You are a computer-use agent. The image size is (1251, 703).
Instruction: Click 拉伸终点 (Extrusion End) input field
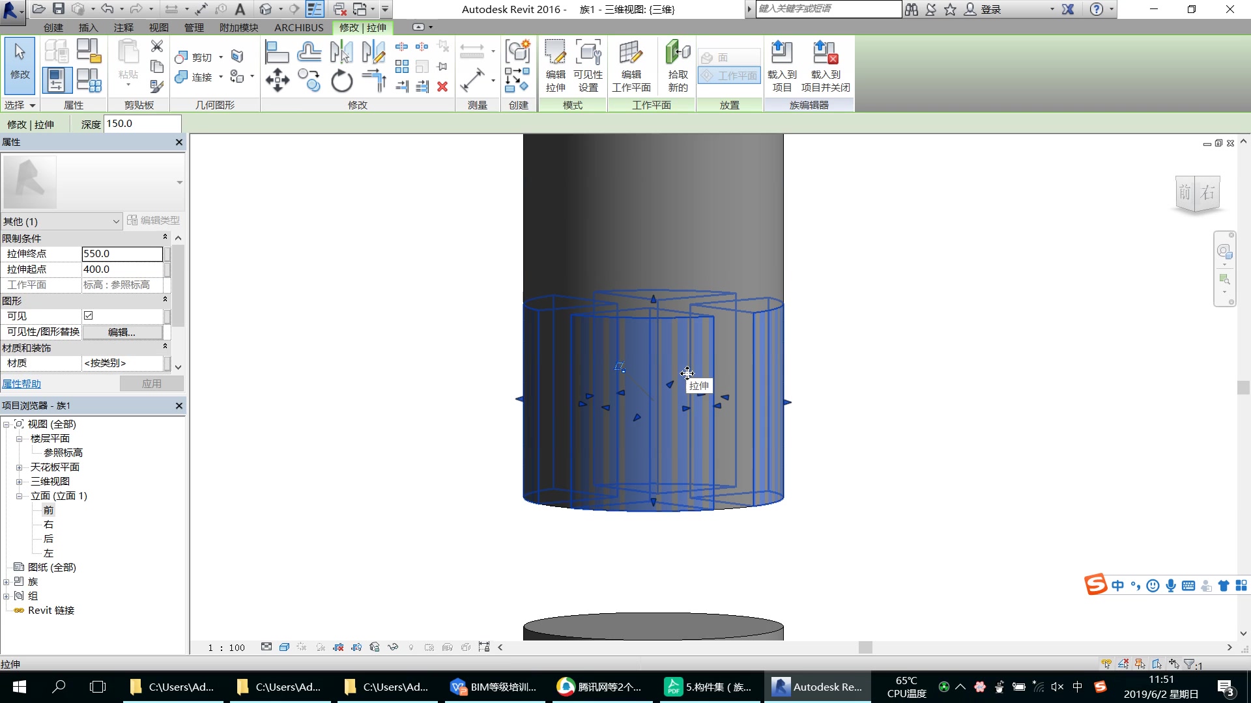click(x=121, y=253)
